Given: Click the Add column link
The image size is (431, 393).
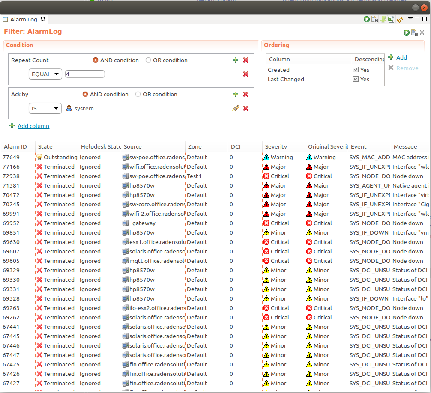Looking at the screenshot, I should (33, 126).
